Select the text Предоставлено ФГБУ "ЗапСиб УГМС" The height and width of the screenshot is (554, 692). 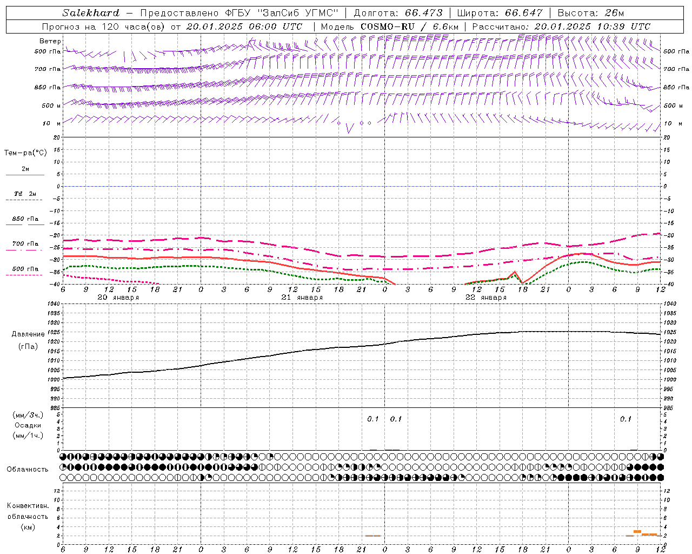pos(238,13)
